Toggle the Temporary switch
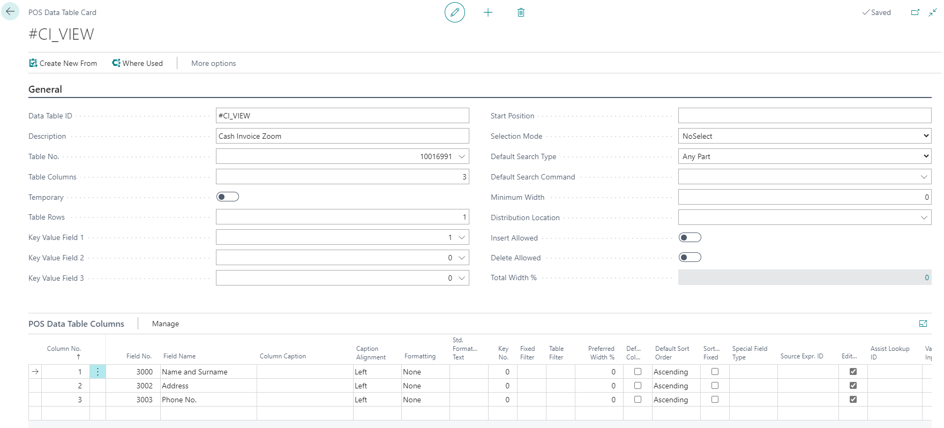Image resolution: width=944 pixels, height=428 pixels. 228,197
